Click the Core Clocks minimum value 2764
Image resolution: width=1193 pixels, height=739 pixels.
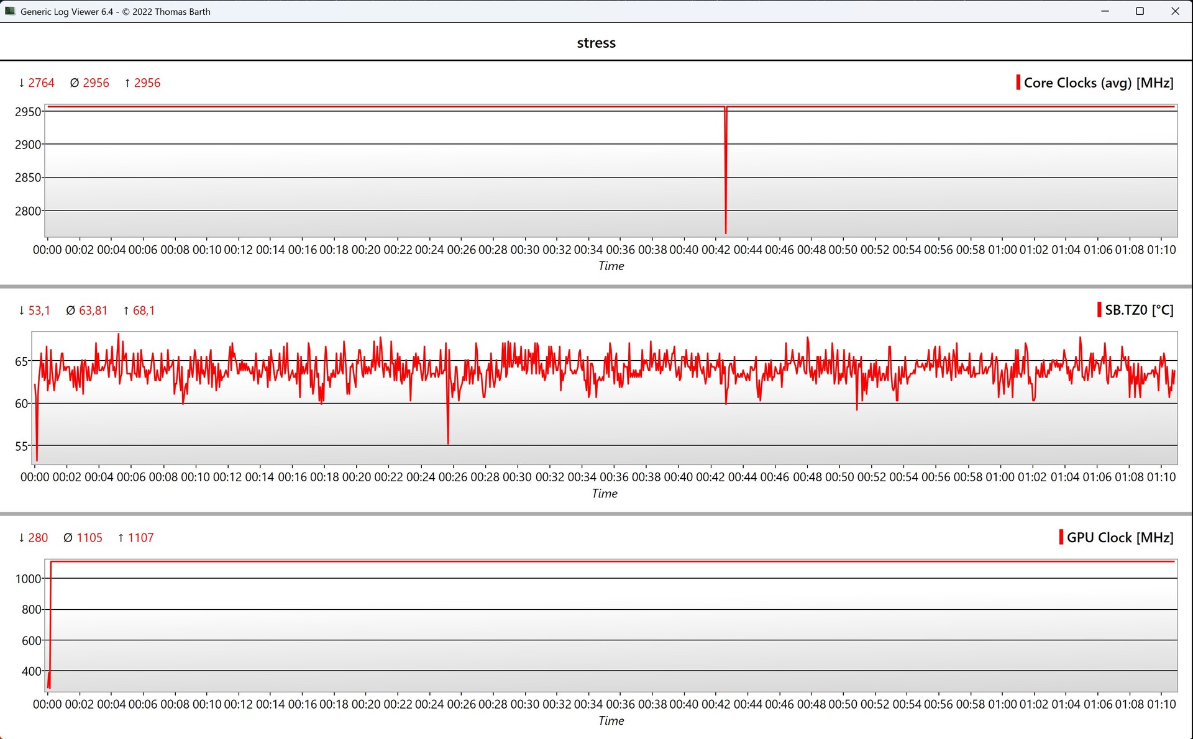click(41, 83)
